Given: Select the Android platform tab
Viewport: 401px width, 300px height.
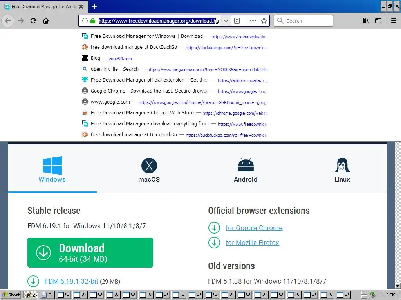Looking at the screenshot, I should (x=245, y=170).
